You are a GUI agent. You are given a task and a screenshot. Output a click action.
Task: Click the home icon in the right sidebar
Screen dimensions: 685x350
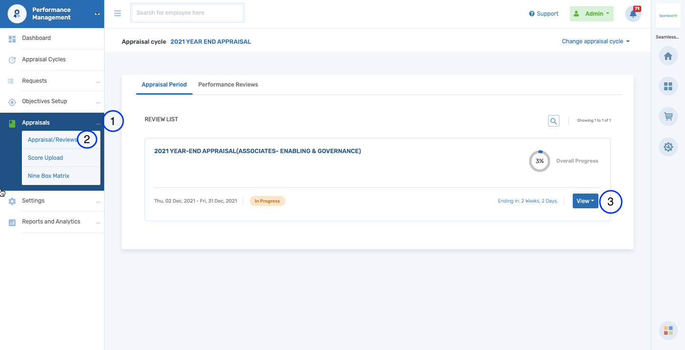668,56
